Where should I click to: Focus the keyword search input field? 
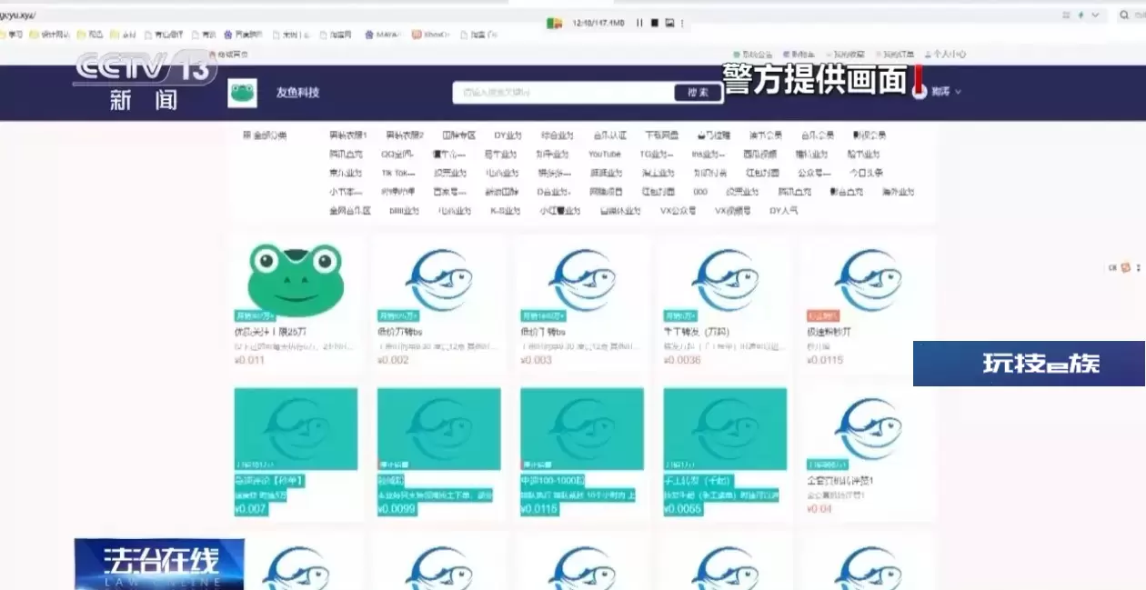(x=564, y=93)
